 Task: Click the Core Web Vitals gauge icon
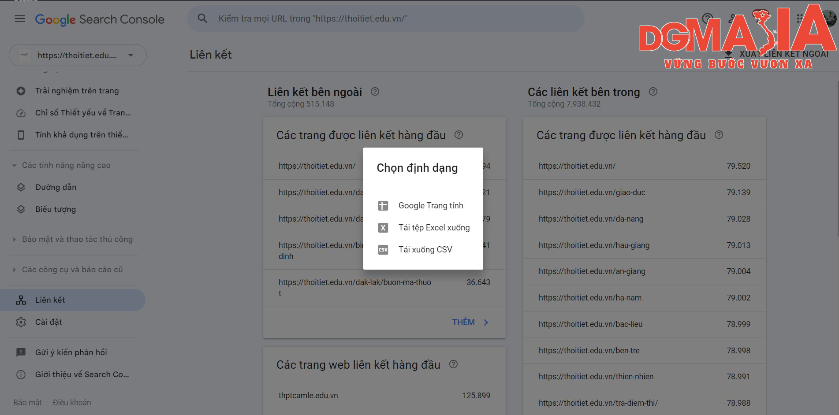pos(21,113)
